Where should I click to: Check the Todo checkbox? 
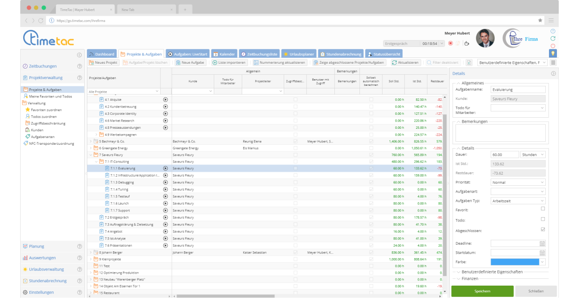coord(542,220)
